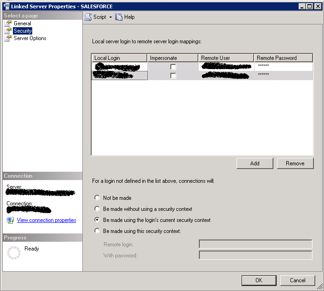Click the Help toolbar label
The width and height of the screenshot is (324, 291).
tap(129, 17)
